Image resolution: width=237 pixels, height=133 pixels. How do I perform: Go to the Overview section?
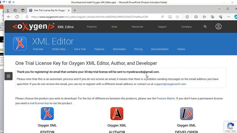38,49
